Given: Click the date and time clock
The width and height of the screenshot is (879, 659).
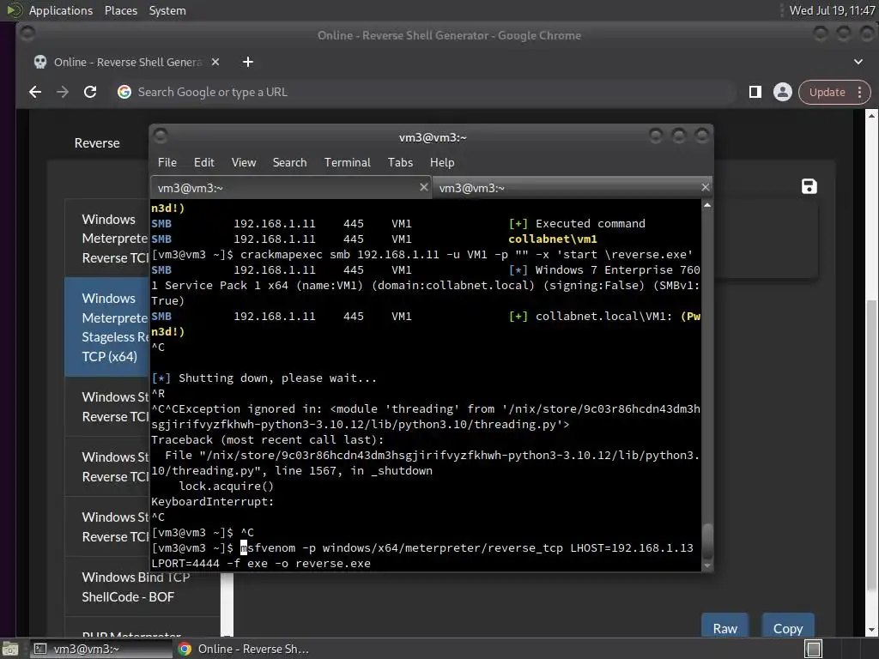Looking at the screenshot, I should point(832,10).
